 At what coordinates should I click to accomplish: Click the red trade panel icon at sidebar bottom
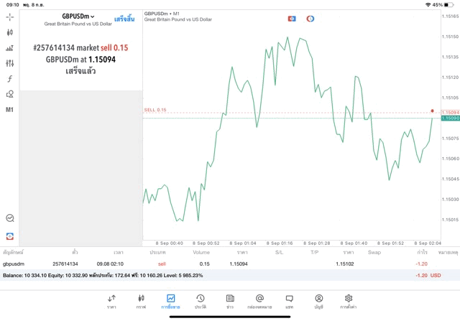pos(9,236)
